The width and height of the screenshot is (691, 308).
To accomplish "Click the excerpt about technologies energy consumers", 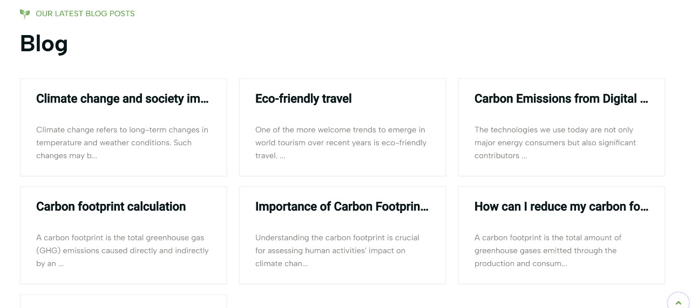I will pyautogui.click(x=555, y=142).
